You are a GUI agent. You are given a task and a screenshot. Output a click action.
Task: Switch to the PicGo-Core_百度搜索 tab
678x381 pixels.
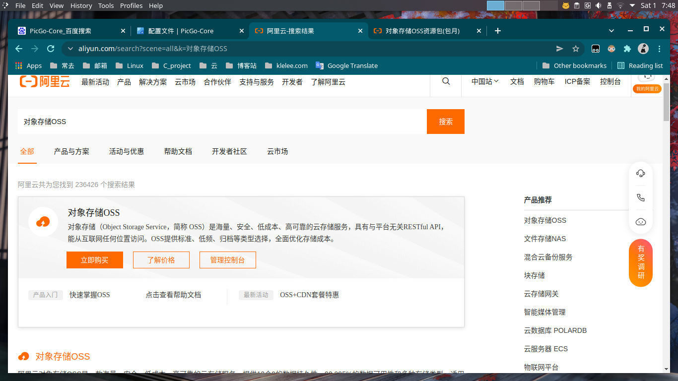[71, 31]
